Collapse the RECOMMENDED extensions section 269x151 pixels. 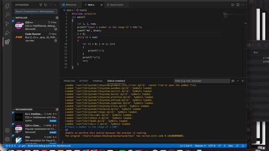(24, 109)
